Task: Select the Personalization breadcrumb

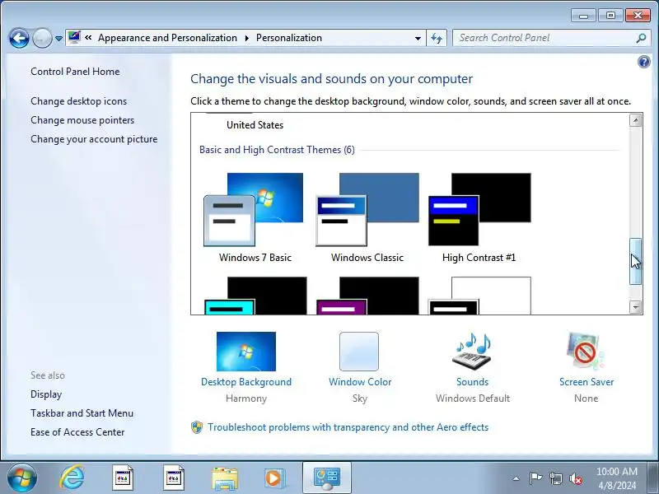Action: click(x=289, y=38)
